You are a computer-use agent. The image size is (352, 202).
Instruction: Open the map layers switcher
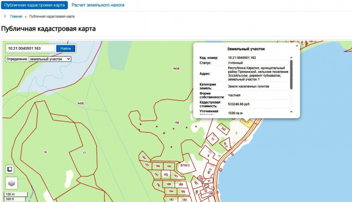(11, 183)
